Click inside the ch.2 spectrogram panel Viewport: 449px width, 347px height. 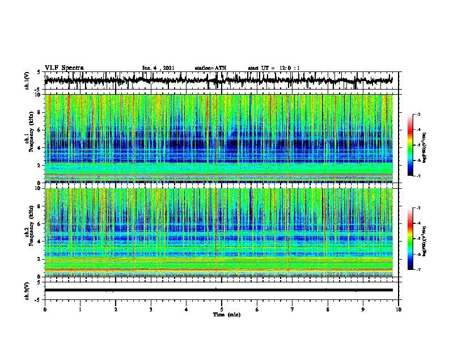[x=219, y=232]
